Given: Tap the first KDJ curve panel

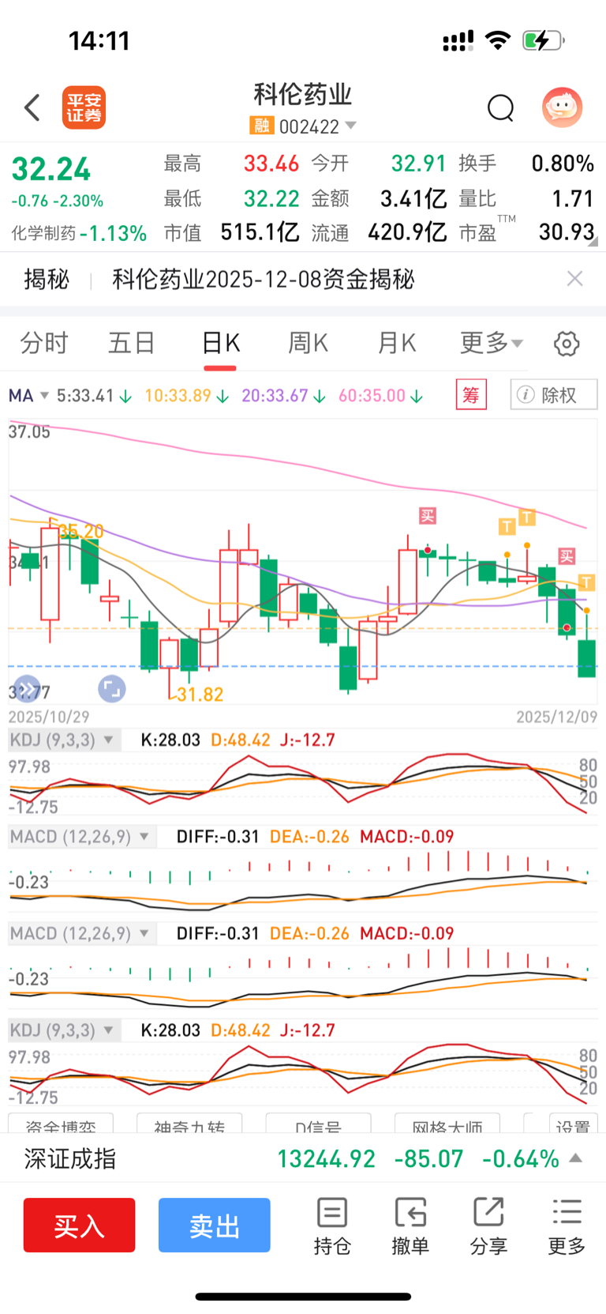Looking at the screenshot, I should (x=303, y=784).
